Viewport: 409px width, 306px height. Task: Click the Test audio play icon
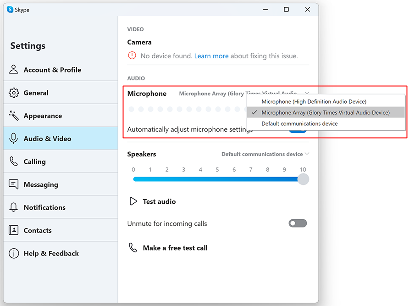133,201
